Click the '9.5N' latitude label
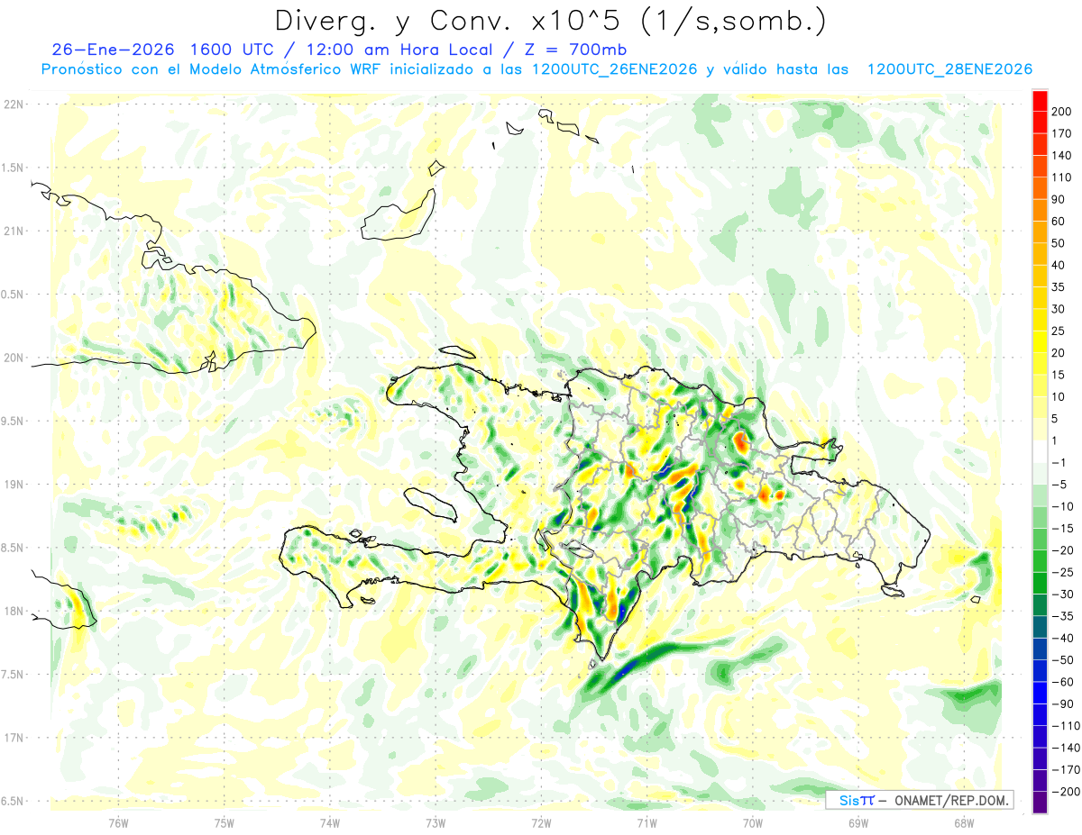This screenshot has width=1082, height=835. [13, 421]
